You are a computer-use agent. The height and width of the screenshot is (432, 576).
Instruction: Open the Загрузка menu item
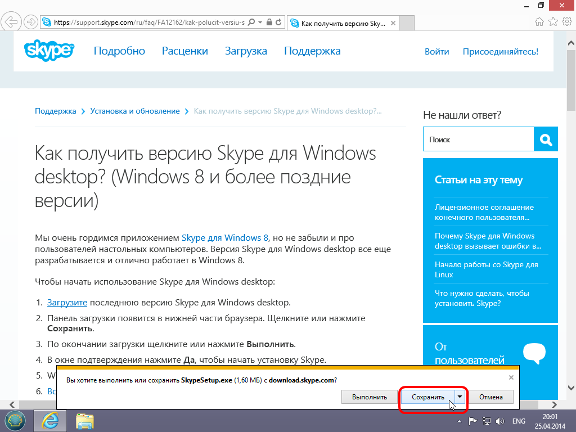(x=246, y=51)
